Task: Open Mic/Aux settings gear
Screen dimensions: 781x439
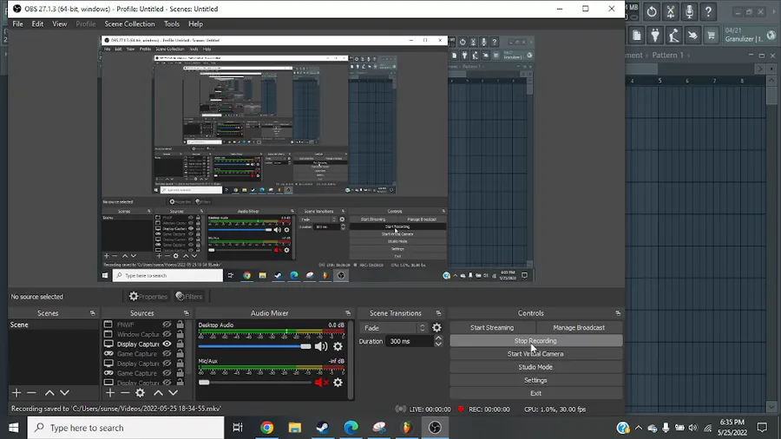Action: pyautogui.click(x=338, y=383)
